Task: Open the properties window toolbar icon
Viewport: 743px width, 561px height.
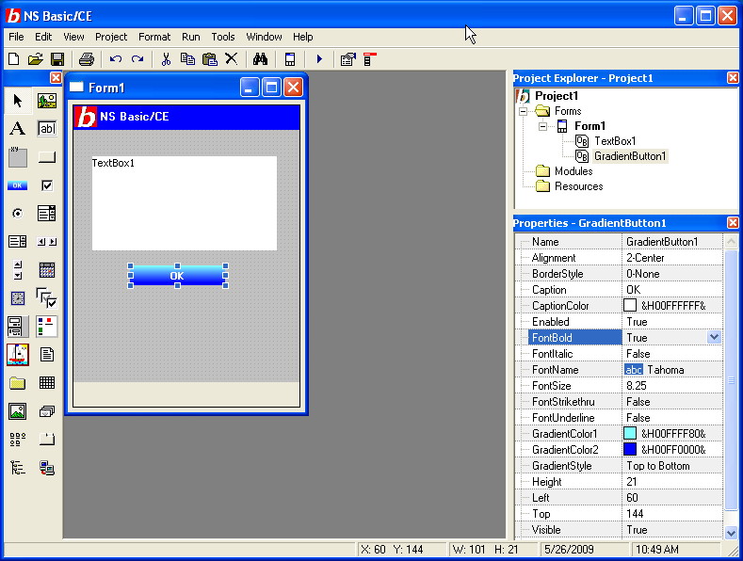Action: [348, 59]
